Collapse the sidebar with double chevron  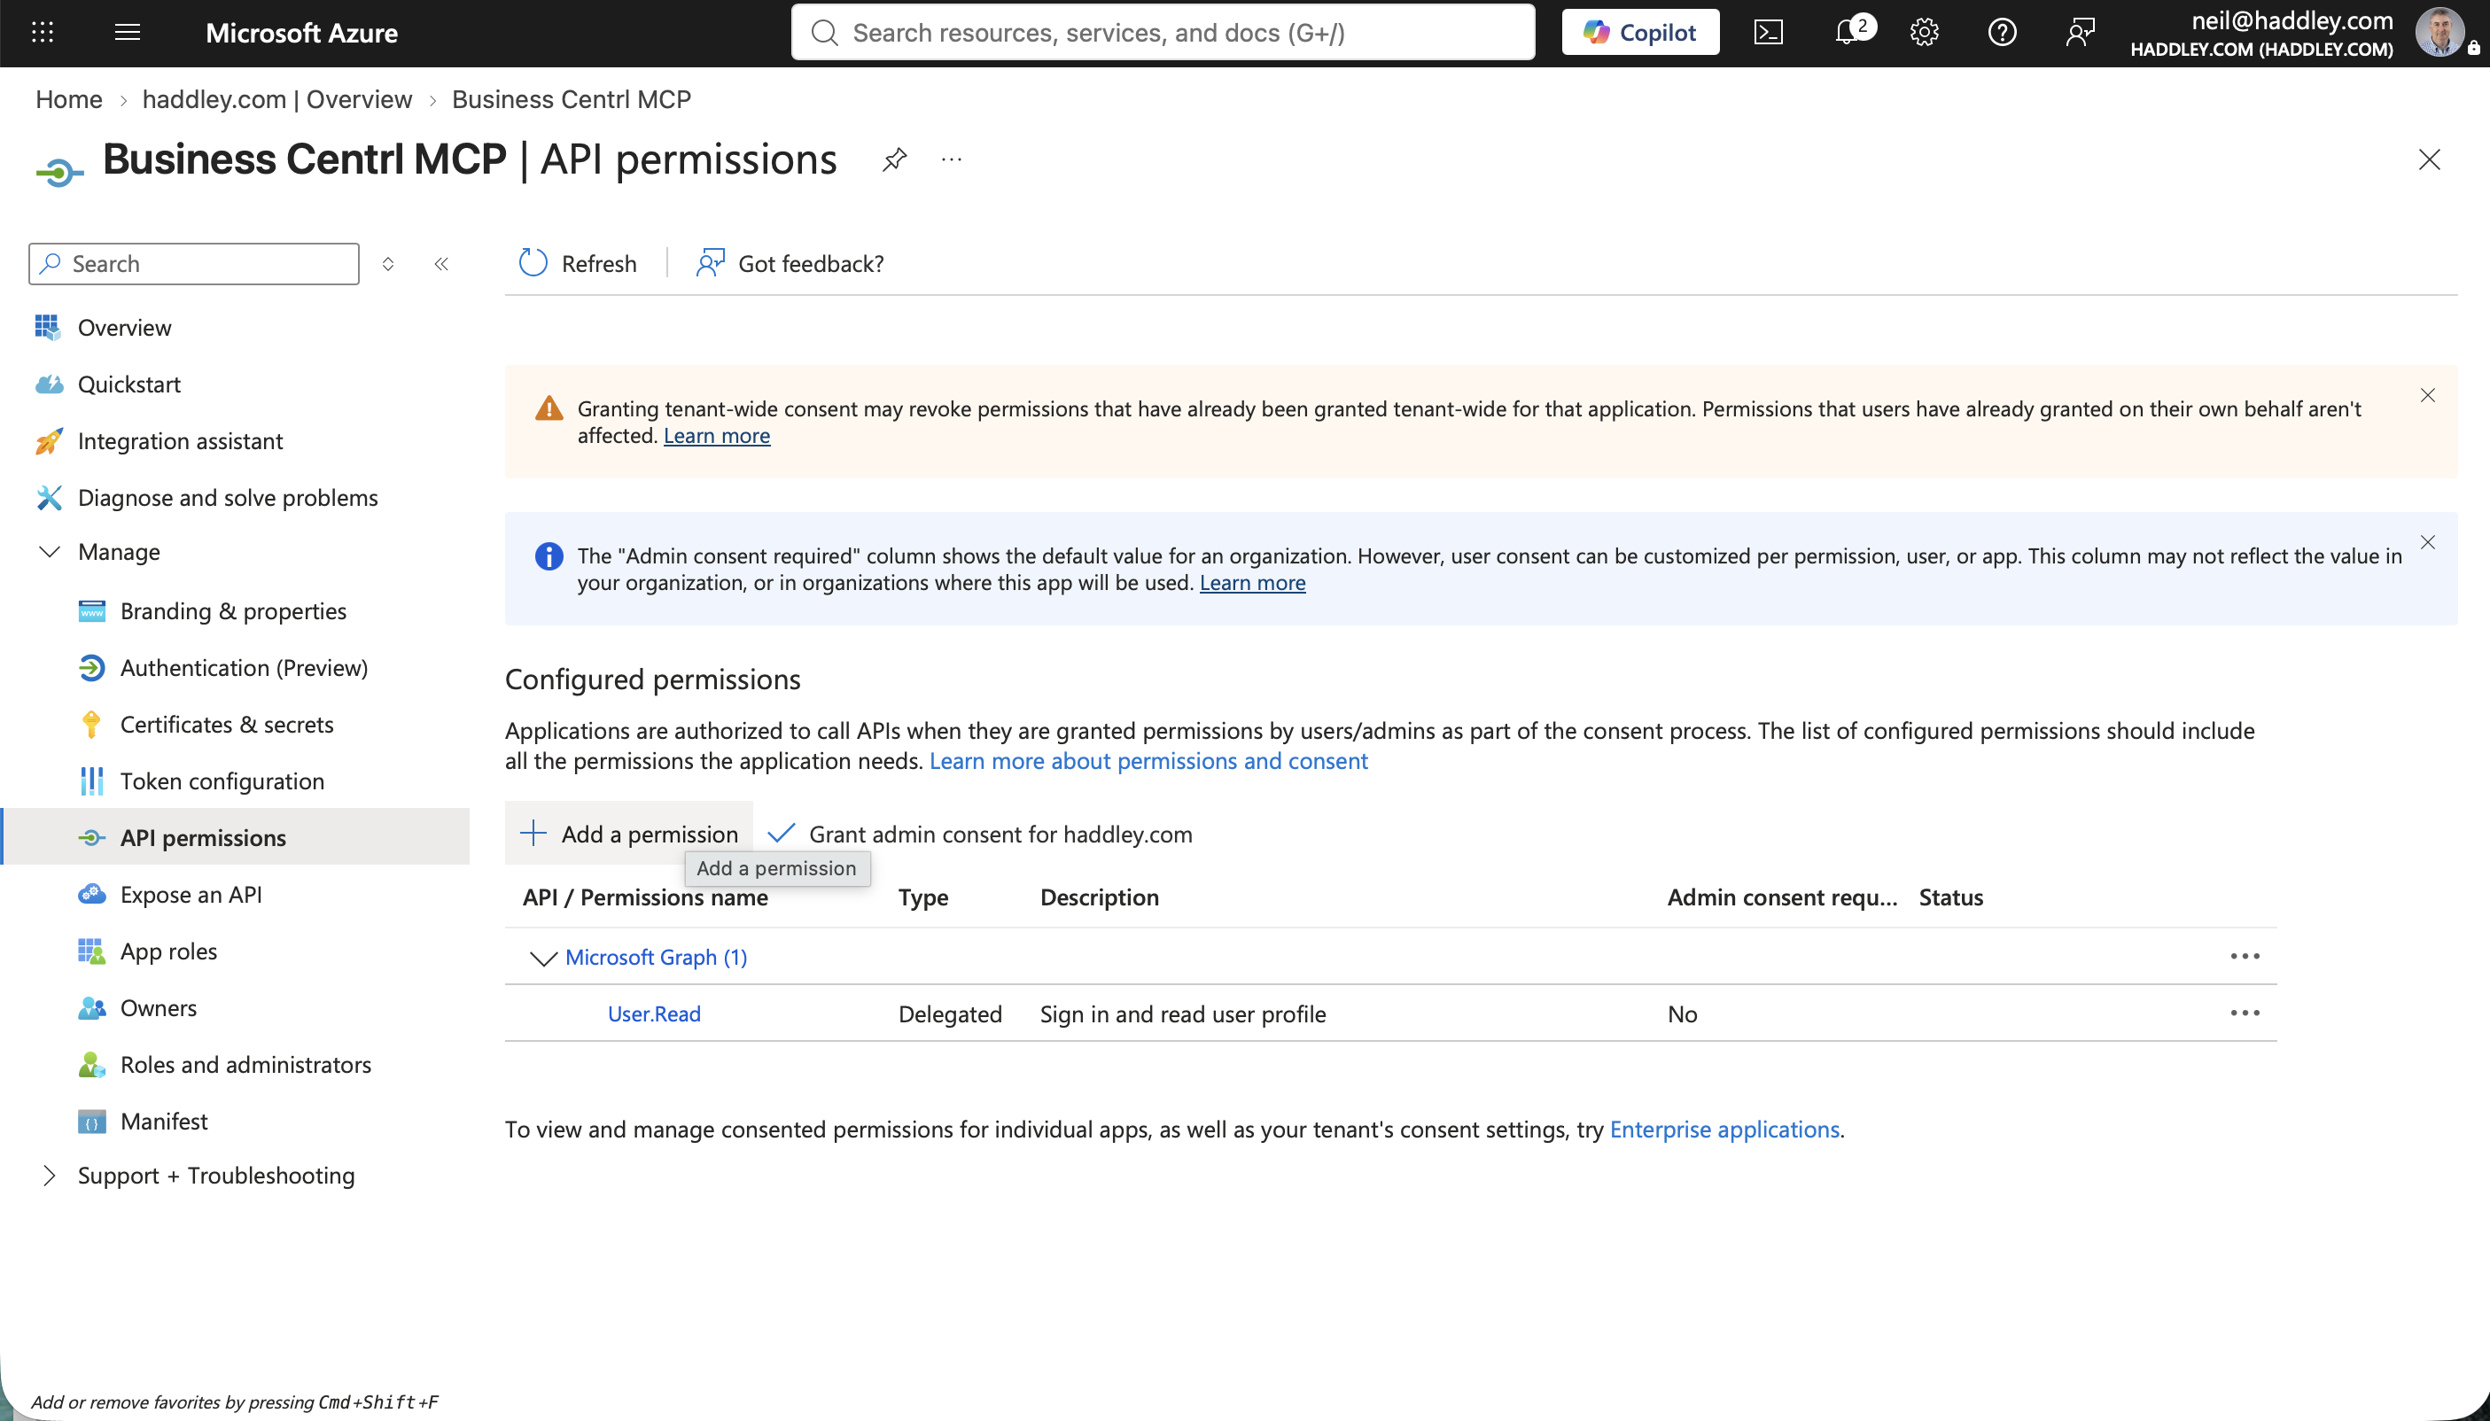click(441, 263)
